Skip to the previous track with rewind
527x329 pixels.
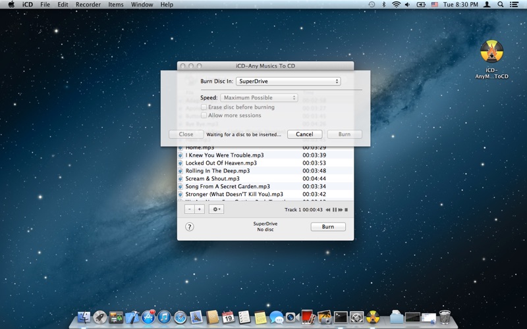point(327,210)
